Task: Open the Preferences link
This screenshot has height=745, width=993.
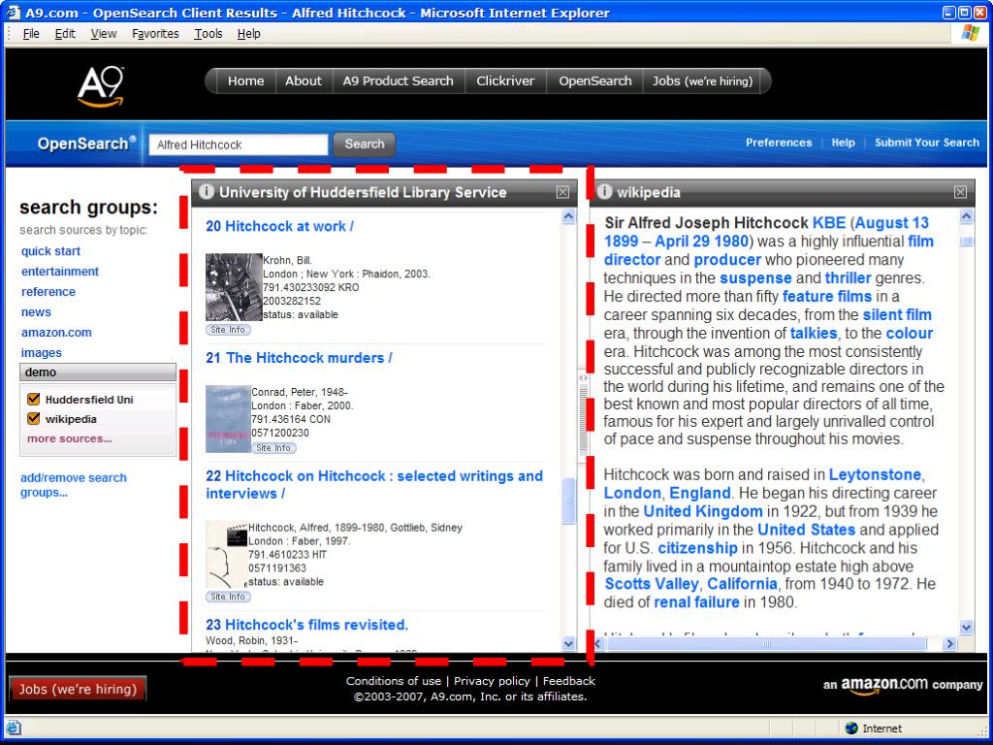Action: (x=779, y=143)
